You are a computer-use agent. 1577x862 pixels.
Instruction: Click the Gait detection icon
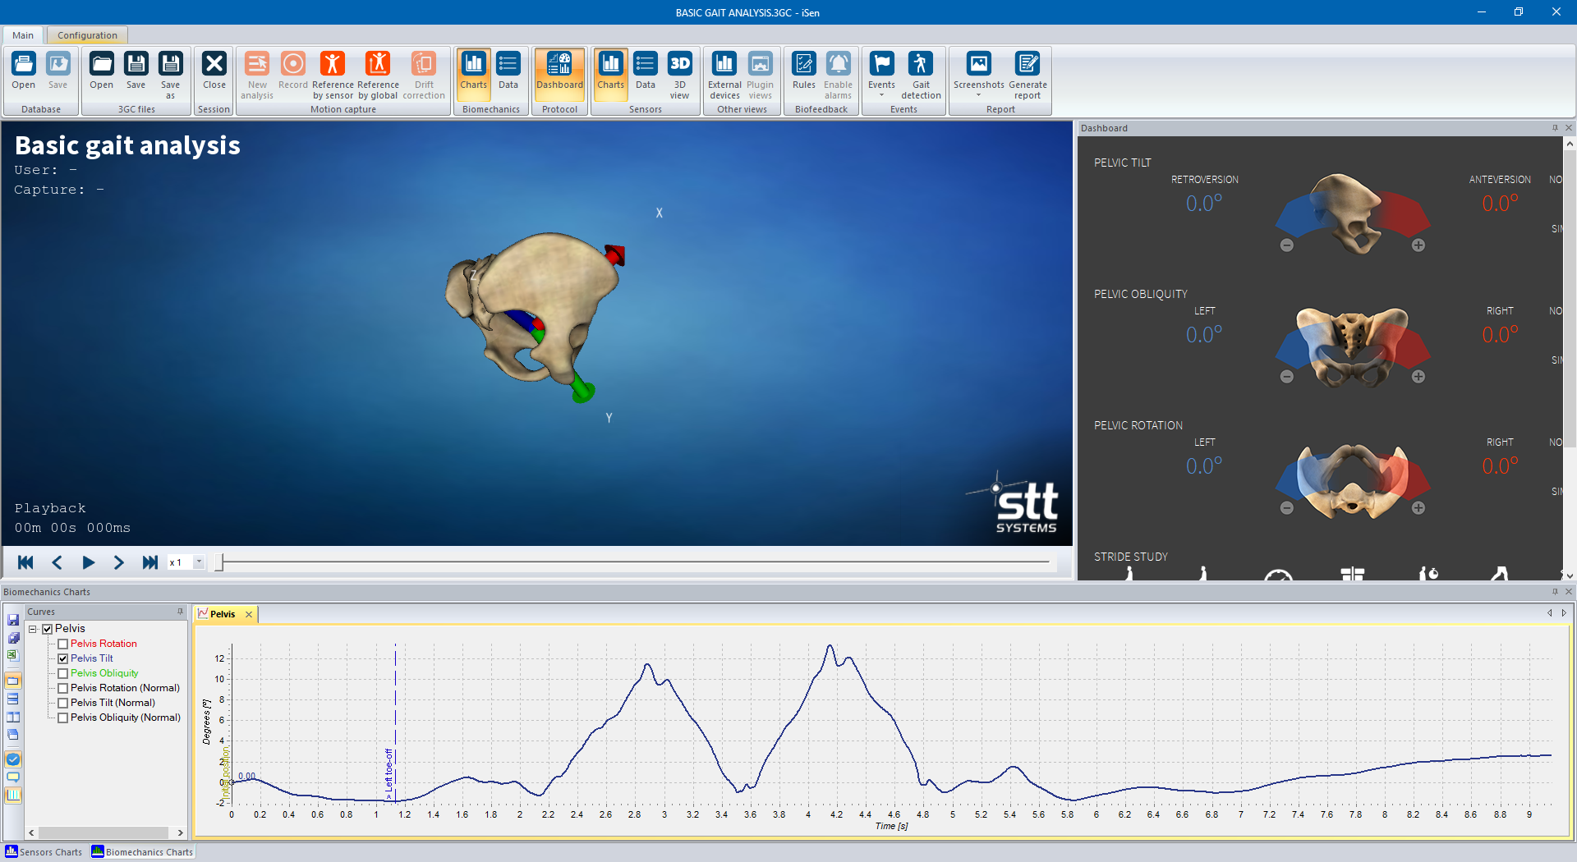coord(921,76)
